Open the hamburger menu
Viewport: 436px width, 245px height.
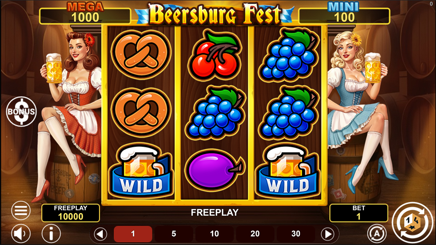(21, 211)
